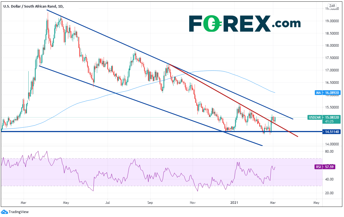The image size is (344, 217).
Task: Click the TradingView cloud logo icon
Action: tap(4, 212)
